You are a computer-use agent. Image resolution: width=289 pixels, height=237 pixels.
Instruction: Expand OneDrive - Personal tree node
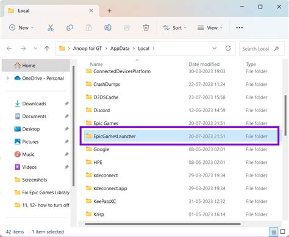coord(8,78)
